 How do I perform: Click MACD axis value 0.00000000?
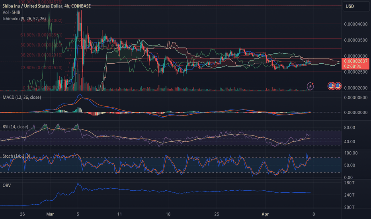(355, 112)
